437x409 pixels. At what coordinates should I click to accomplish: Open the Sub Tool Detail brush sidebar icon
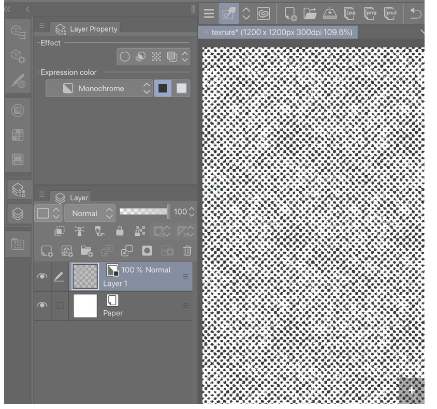point(18,81)
